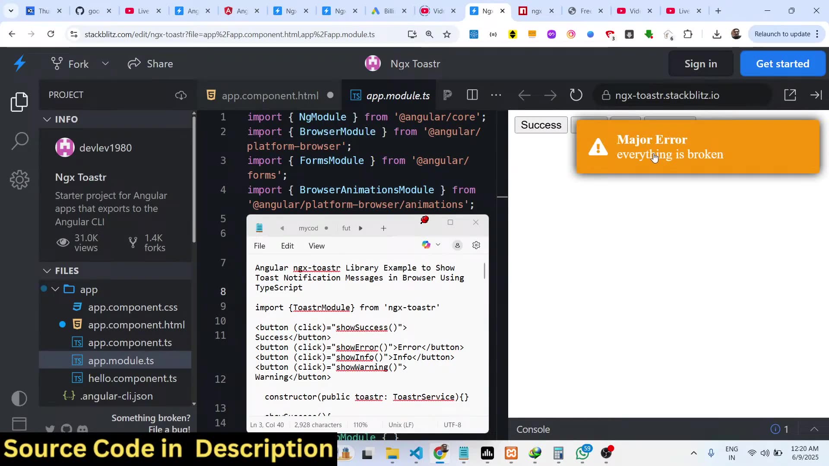Expand the Console panel chevron
Screen dimensions: 829x466
point(814,429)
